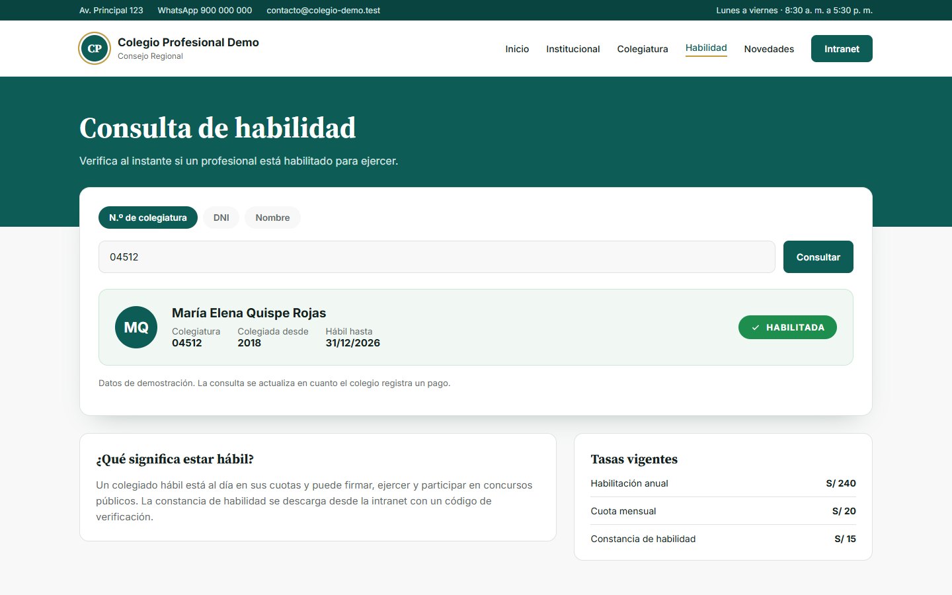The image size is (952, 595).
Task: Focus the search field containing 04512
Action: click(436, 257)
